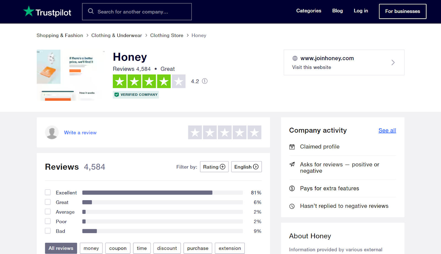Click the clock icon beside Hasn't replied
Image resolution: width=441 pixels, height=254 pixels.
click(292, 206)
